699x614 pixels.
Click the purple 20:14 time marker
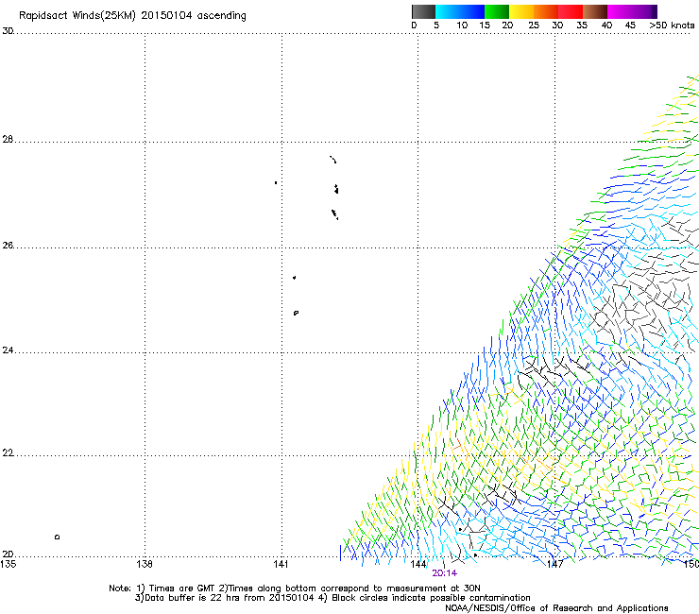click(x=445, y=573)
